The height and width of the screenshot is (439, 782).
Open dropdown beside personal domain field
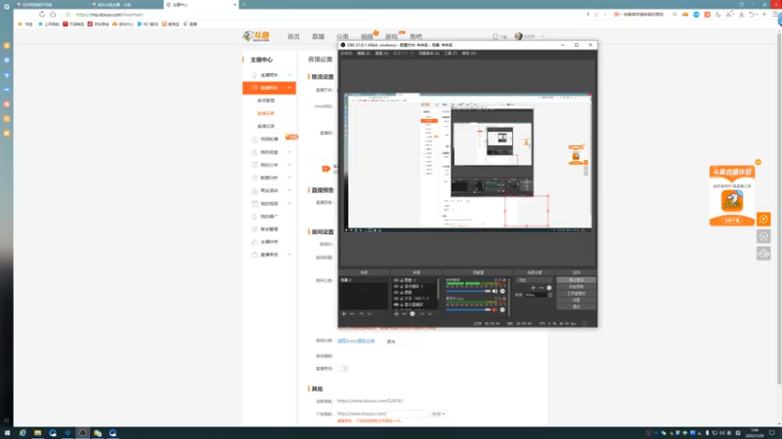pos(438,414)
